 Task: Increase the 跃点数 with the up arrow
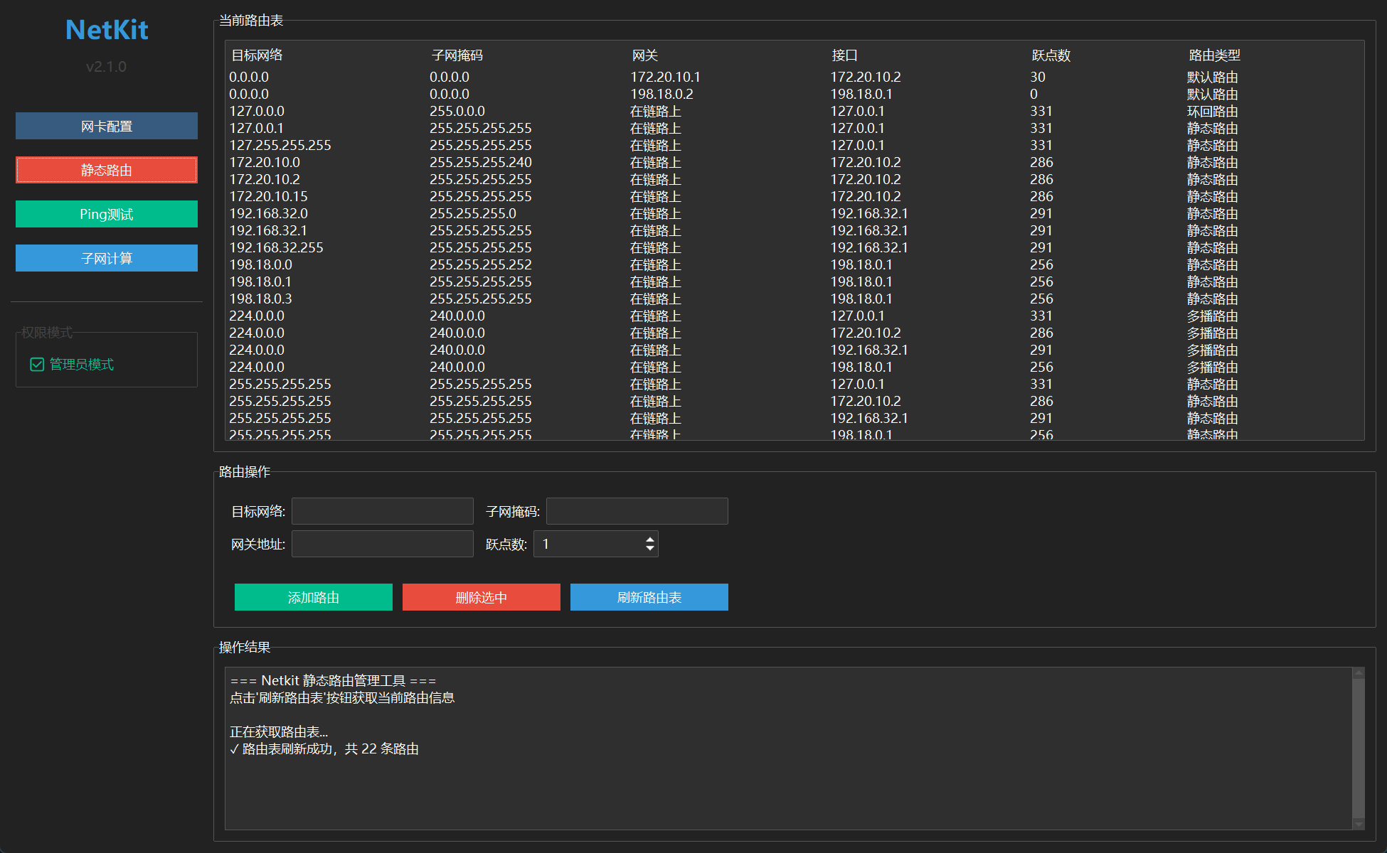649,540
